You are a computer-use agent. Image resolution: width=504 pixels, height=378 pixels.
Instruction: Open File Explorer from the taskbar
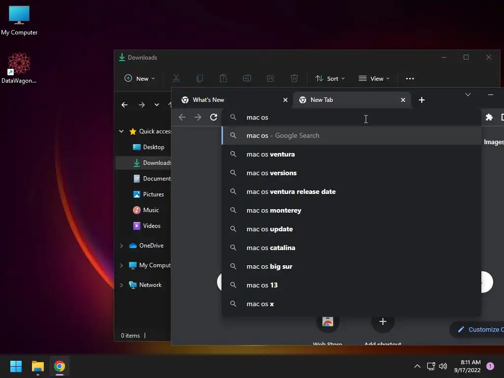click(38, 366)
